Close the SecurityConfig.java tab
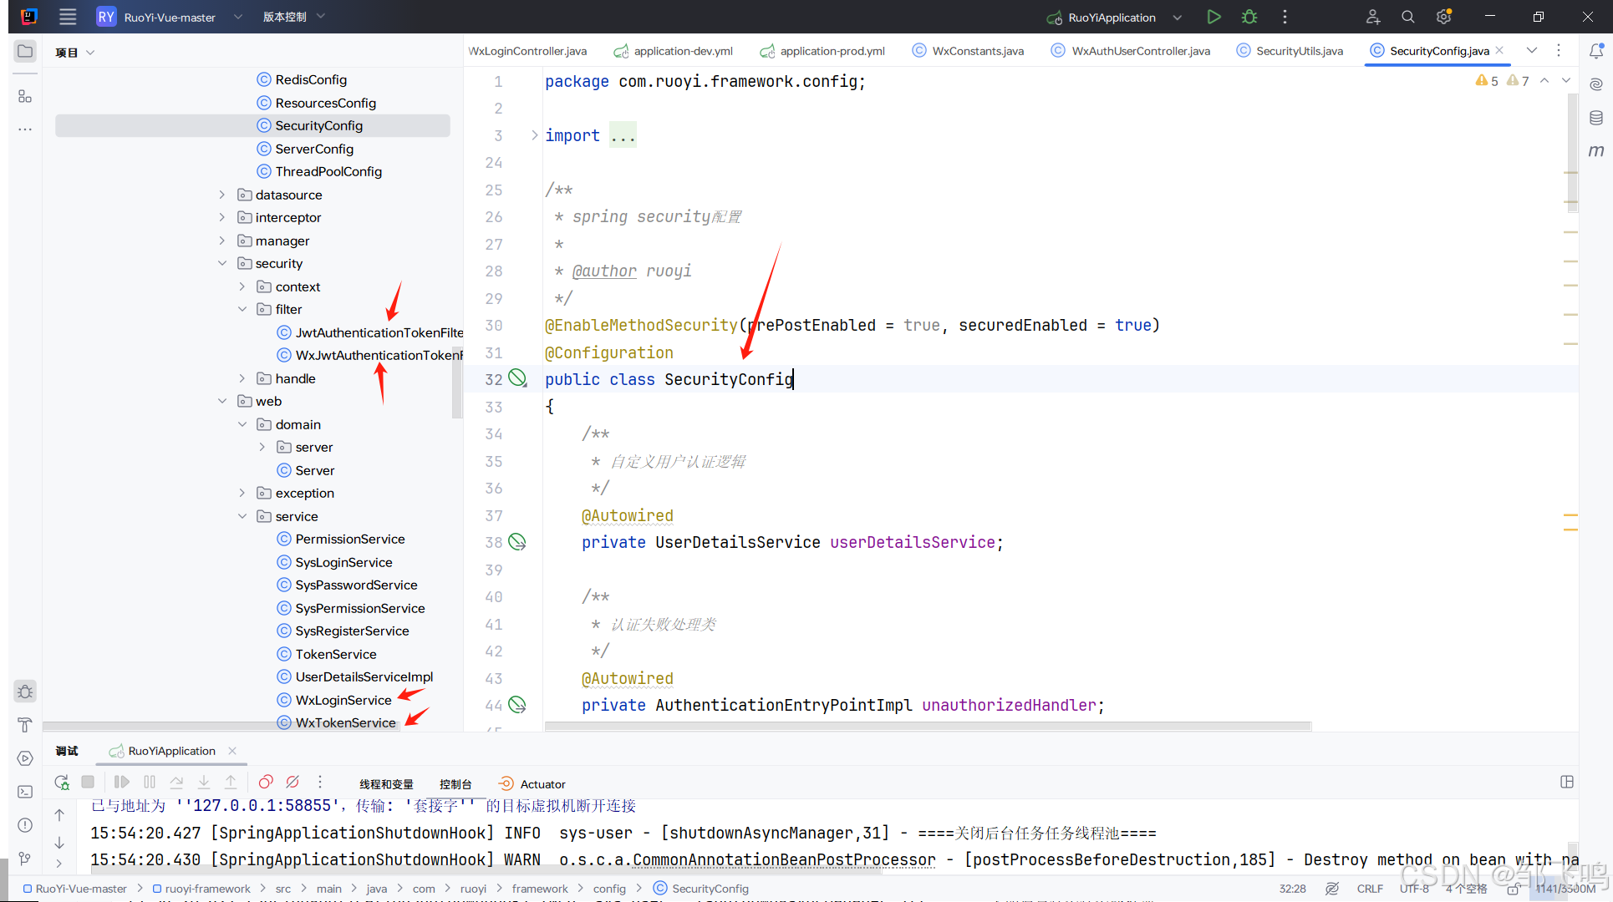Image resolution: width=1613 pixels, height=902 pixels. click(x=1499, y=50)
